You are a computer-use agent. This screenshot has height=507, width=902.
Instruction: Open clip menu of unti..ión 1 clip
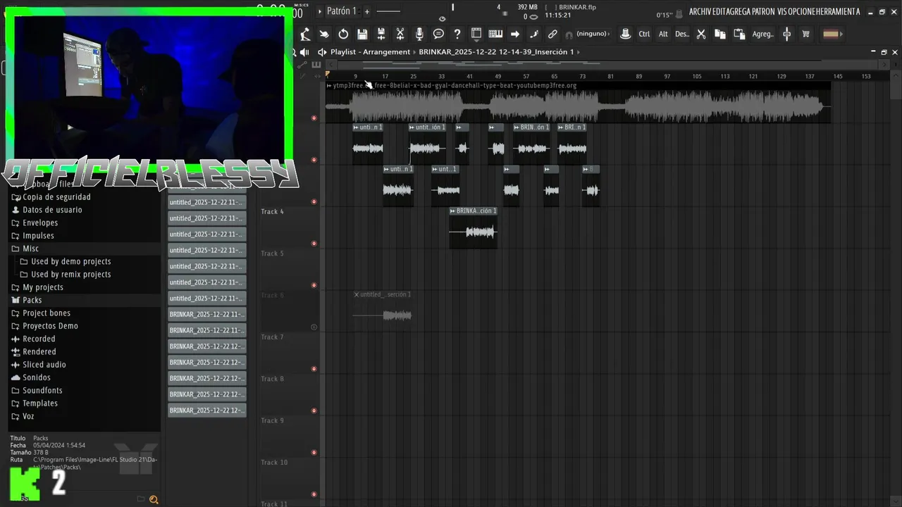pos(412,127)
